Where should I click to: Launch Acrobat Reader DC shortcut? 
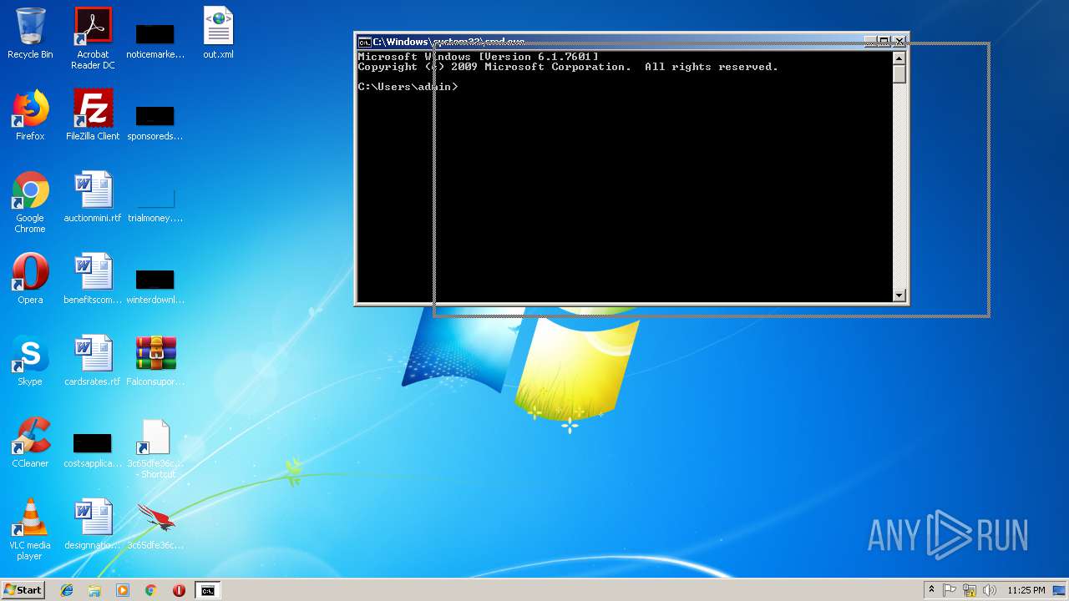click(93, 38)
